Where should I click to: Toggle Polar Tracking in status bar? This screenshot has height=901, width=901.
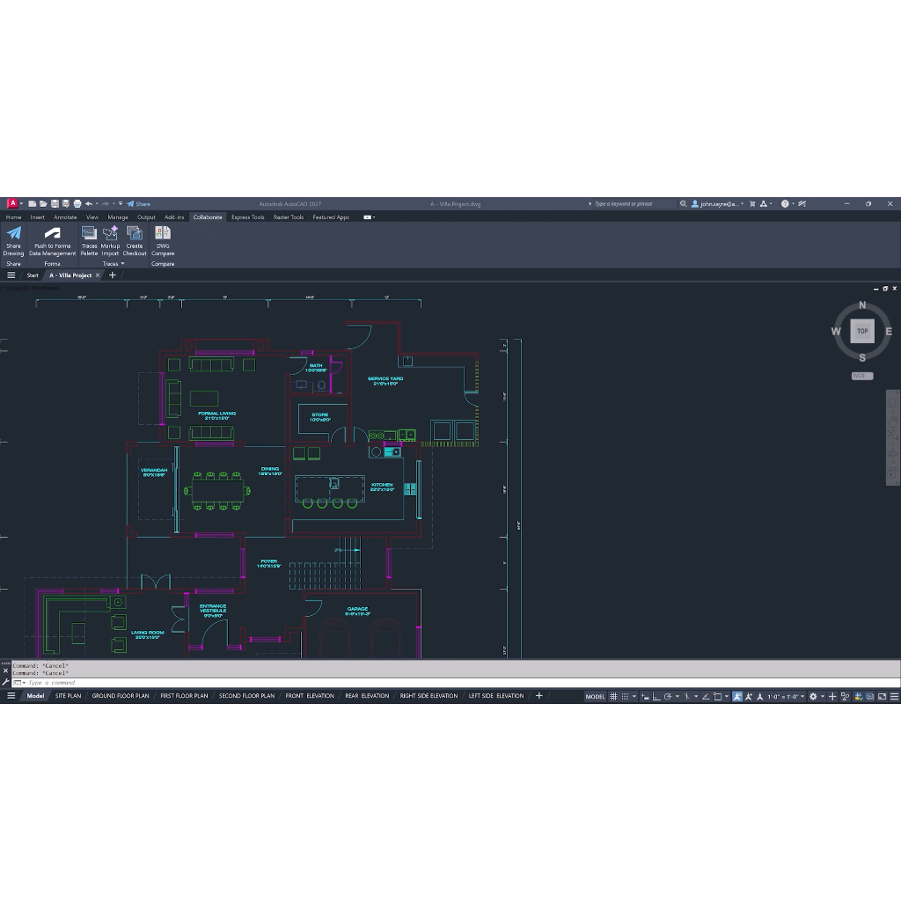click(668, 697)
